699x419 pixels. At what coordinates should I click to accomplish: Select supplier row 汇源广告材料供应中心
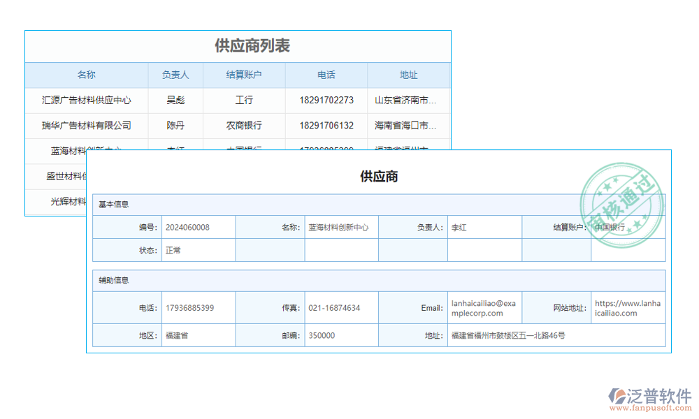click(x=86, y=100)
